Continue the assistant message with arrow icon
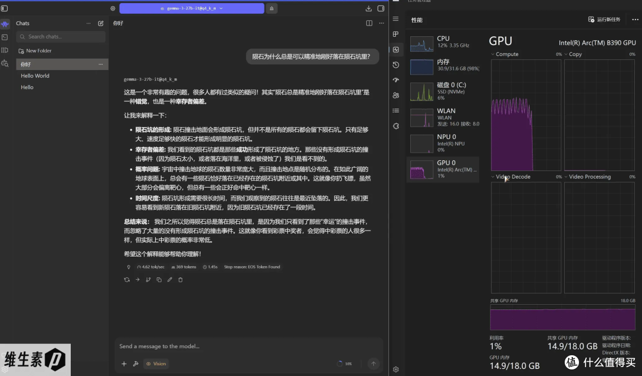 tap(137, 280)
